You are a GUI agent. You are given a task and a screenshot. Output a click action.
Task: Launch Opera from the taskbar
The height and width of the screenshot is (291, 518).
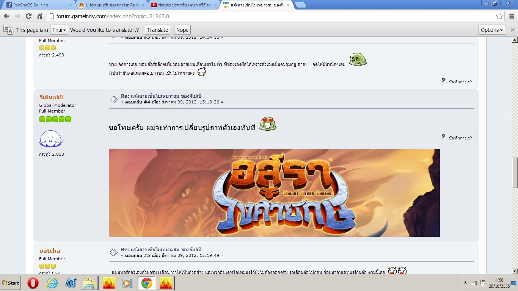tap(33, 283)
